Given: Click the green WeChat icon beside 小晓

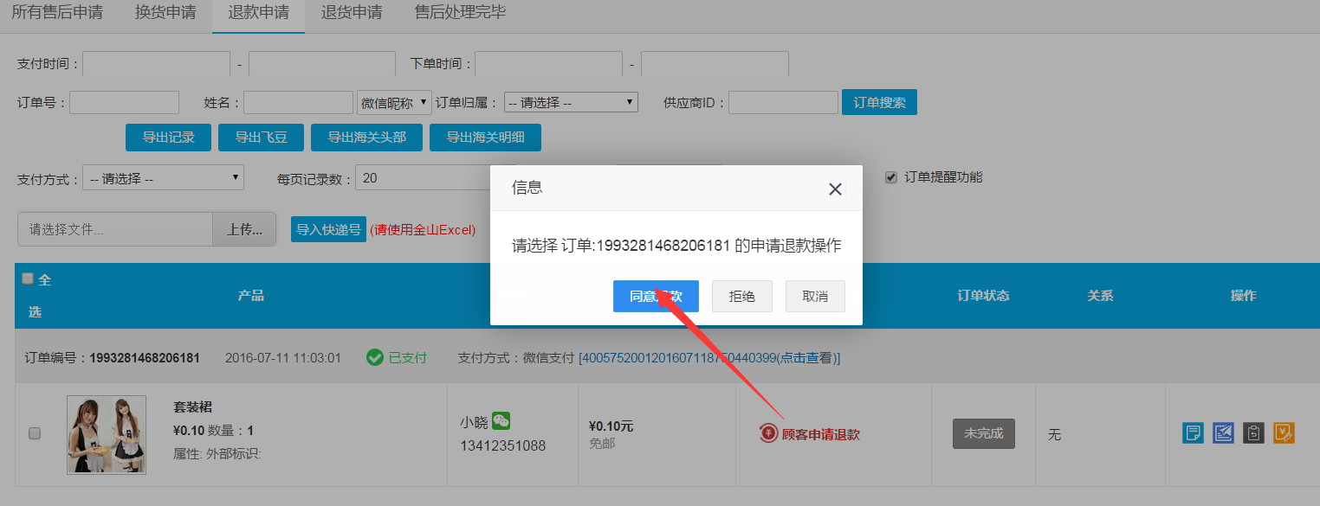Looking at the screenshot, I should (501, 421).
